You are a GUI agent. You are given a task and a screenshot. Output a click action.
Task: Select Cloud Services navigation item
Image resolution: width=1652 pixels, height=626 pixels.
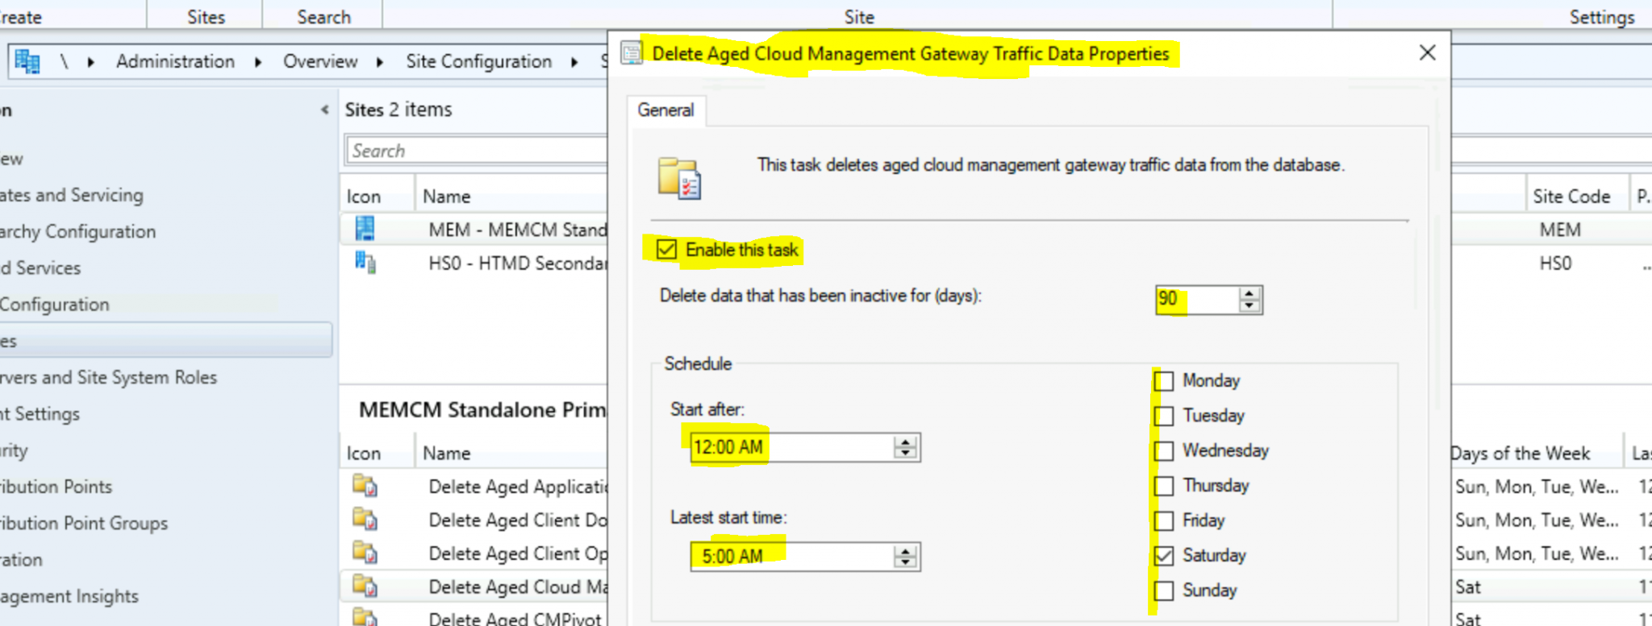click(40, 267)
